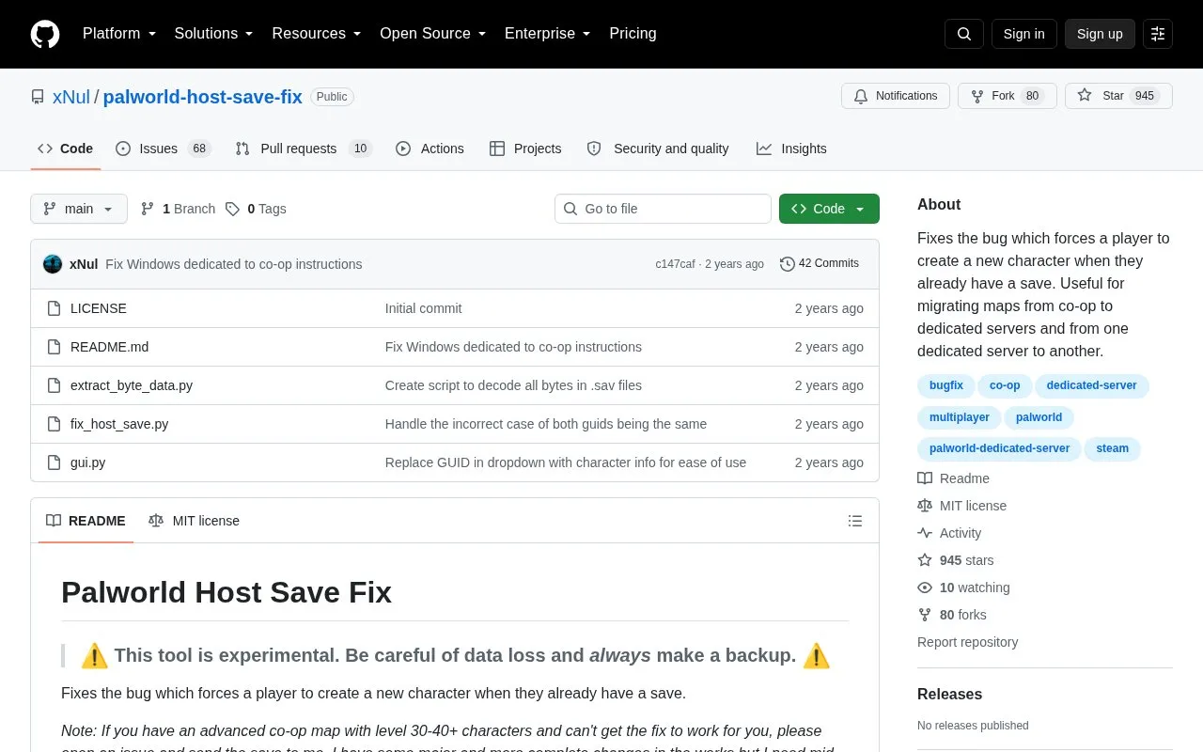Click the xNul author avatar
1203x752 pixels.
(x=53, y=264)
